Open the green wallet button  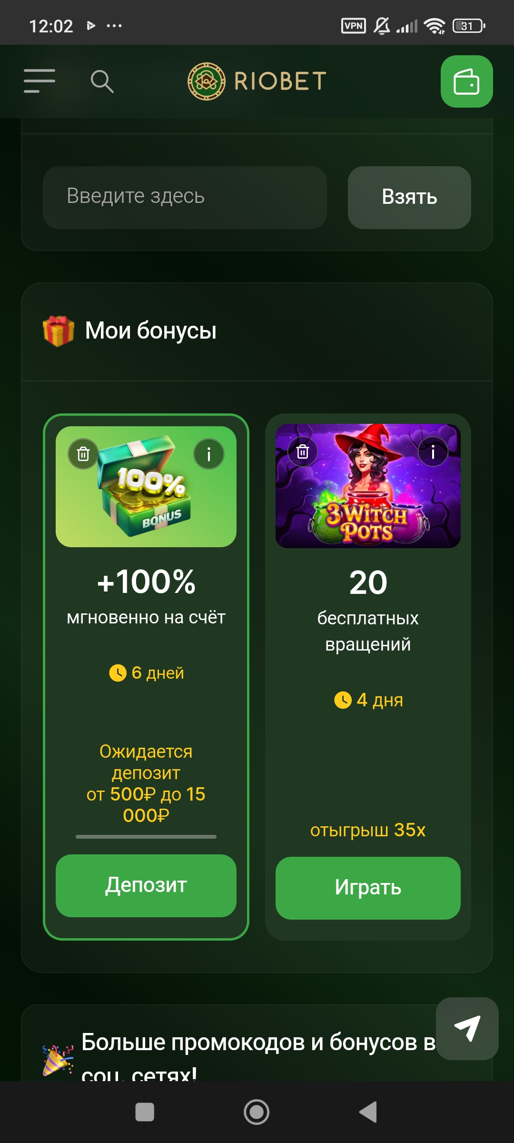click(x=466, y=81)
